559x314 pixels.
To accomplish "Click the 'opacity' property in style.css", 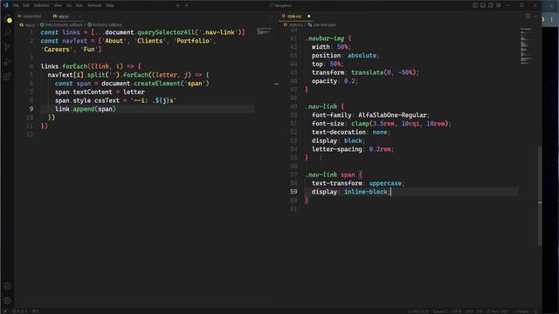I will coord(324,81).
